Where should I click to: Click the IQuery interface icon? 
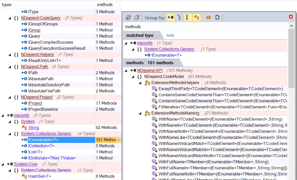[x=24, y=36]
